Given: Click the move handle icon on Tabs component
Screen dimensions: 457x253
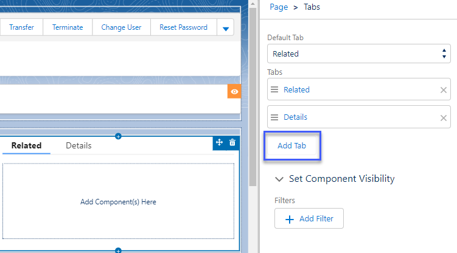Looking at the screenshot, I should [220, 142].
